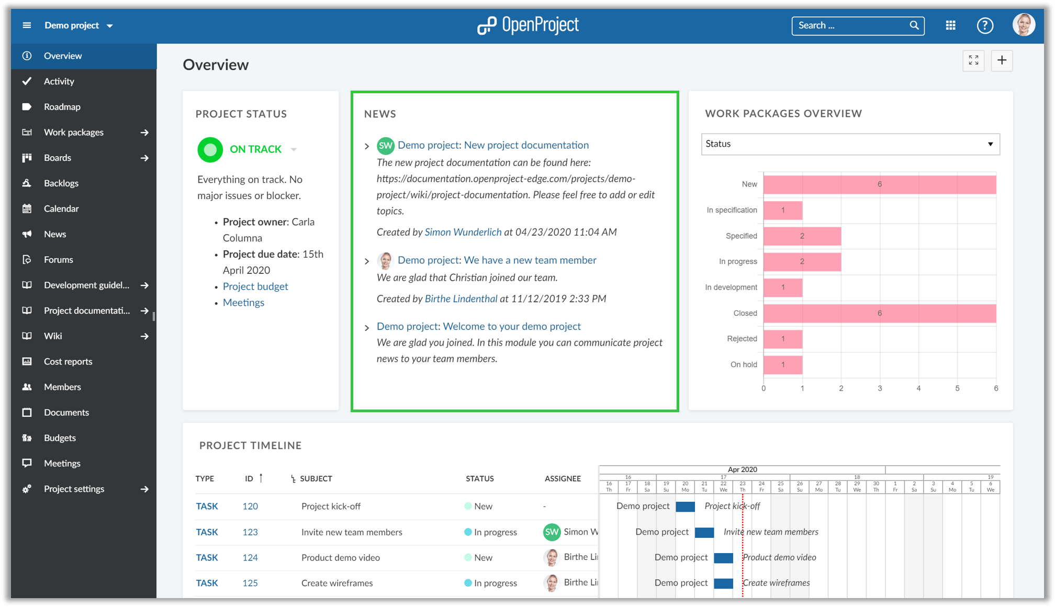This screenshot has height=607, width=1055.
Task: Click the News sidebar menu item
Action: (x=54, y=234)
